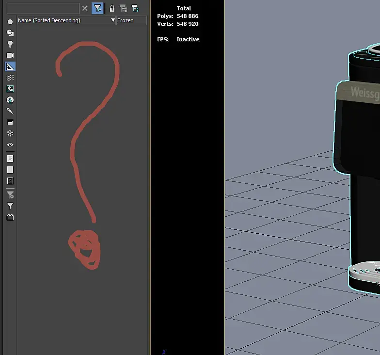Toggle Display Bones icon
Screen dimensions: 380x355
[10, 111]
